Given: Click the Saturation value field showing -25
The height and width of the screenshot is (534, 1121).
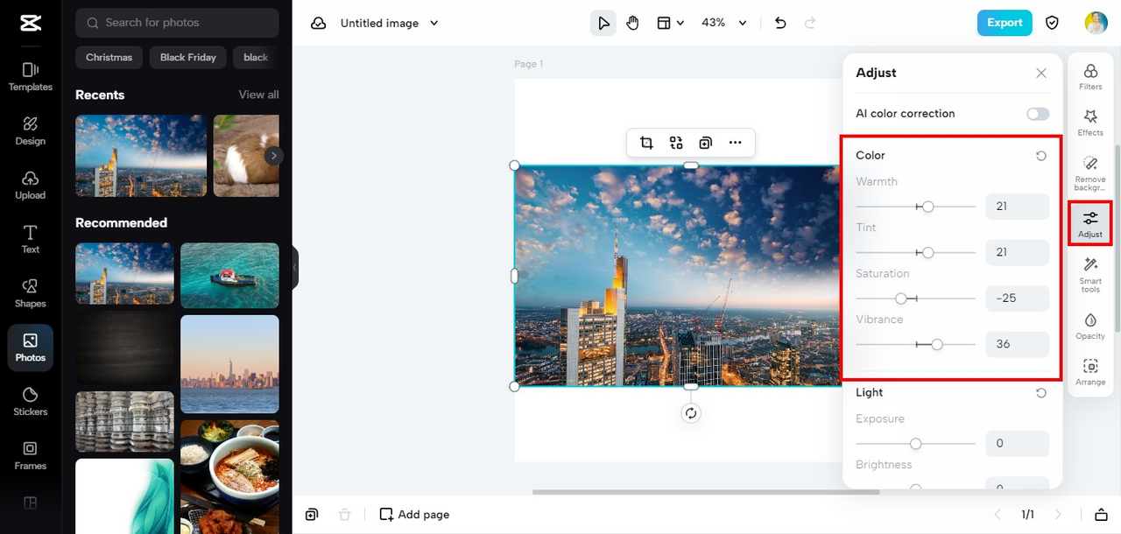Looking at the screenshot, I should [x=1018, y=299].
